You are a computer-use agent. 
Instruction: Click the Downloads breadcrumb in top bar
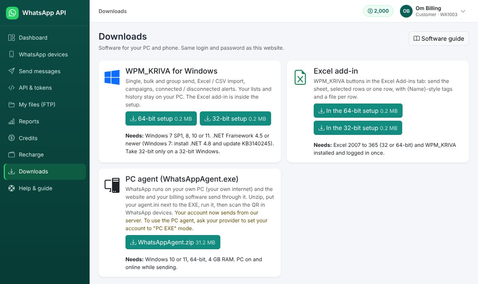coord(113,11)
